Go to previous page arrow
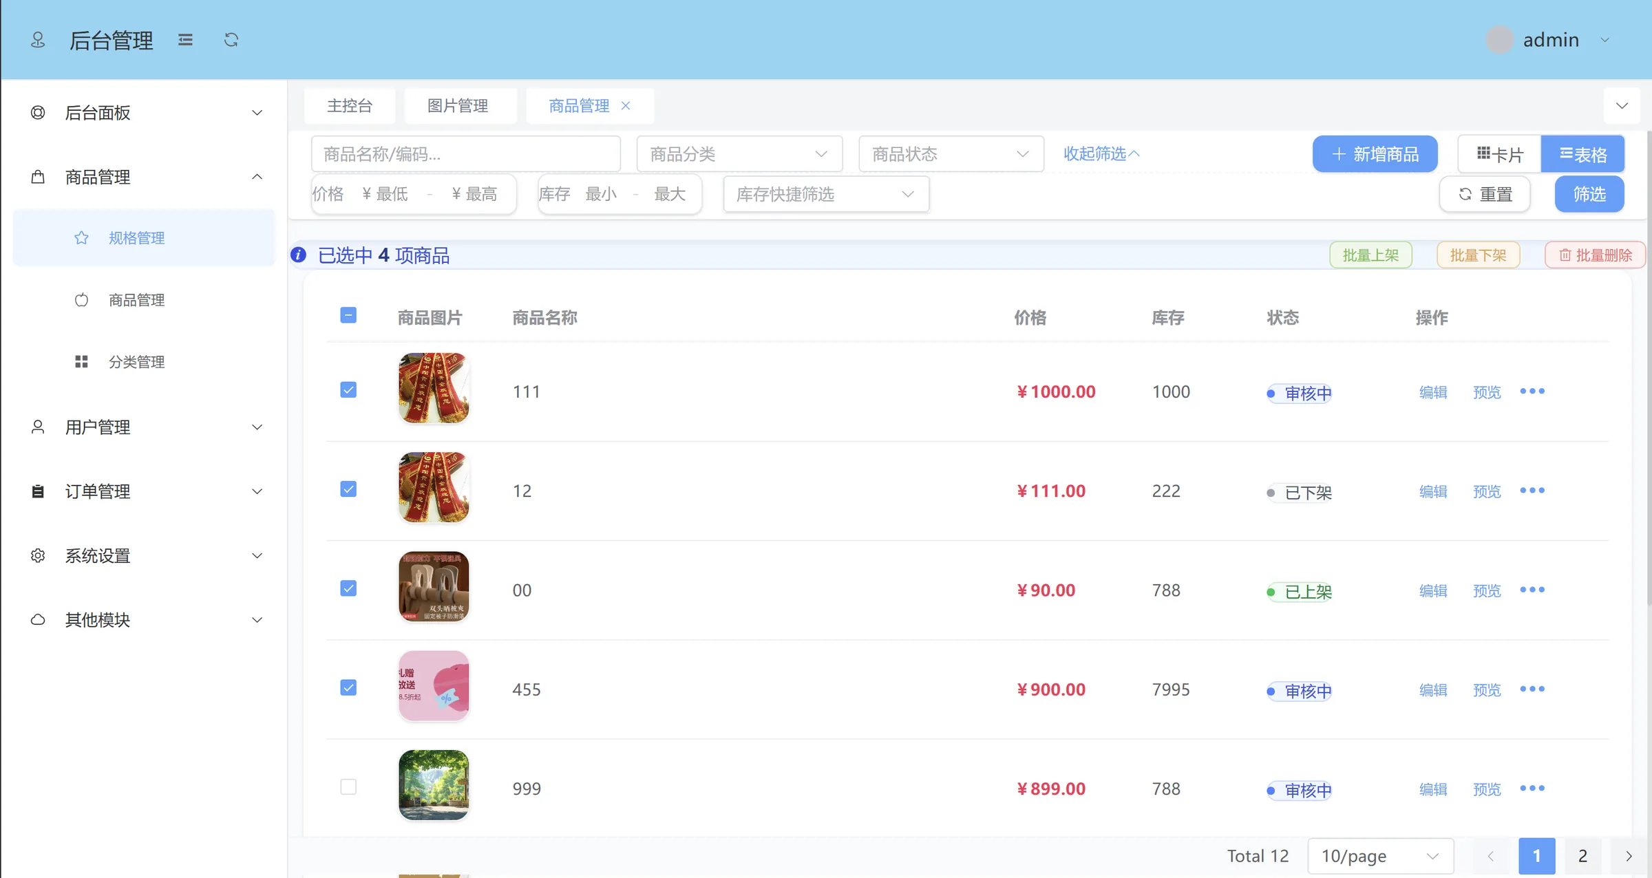This screenshot has width=1652, height=878. click(1491, 856)
